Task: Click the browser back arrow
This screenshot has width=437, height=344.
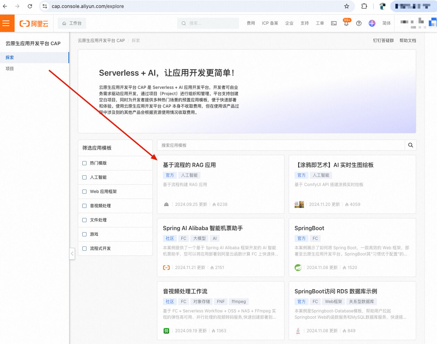Action: pyautogui.click(x=5, y=6)
